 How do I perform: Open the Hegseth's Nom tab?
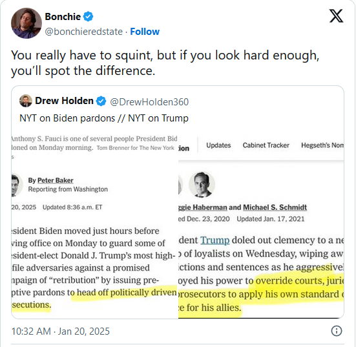click(x=322, y=145)
